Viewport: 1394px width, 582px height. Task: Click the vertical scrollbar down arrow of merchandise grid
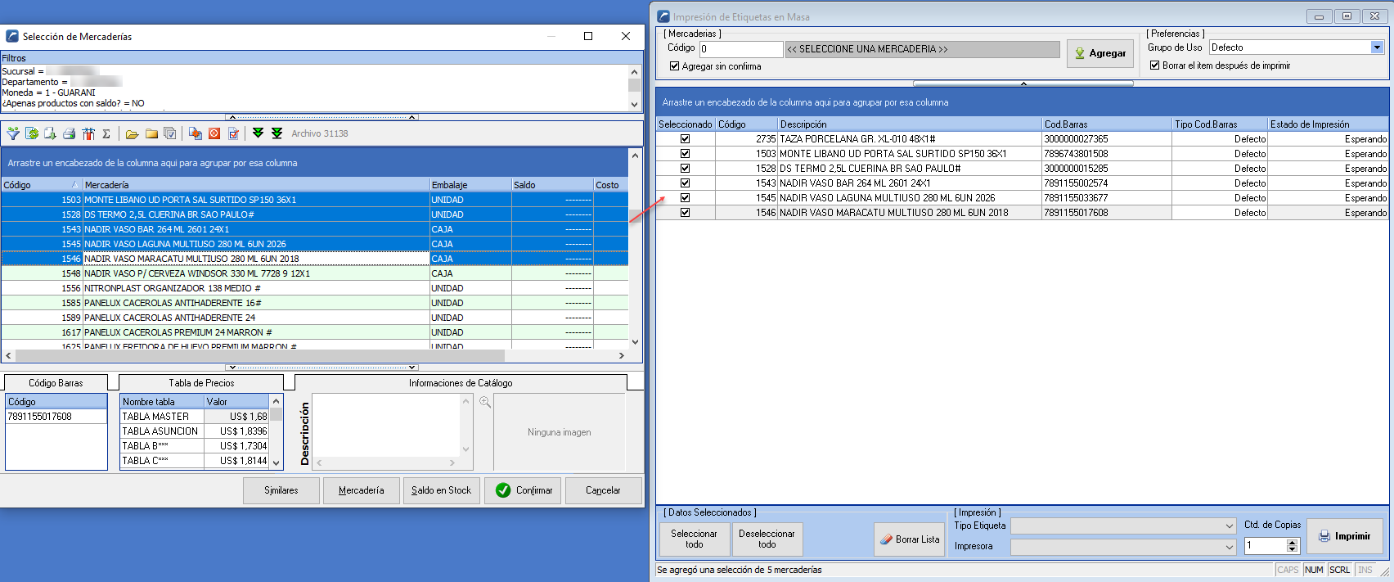tap(635, 342)
